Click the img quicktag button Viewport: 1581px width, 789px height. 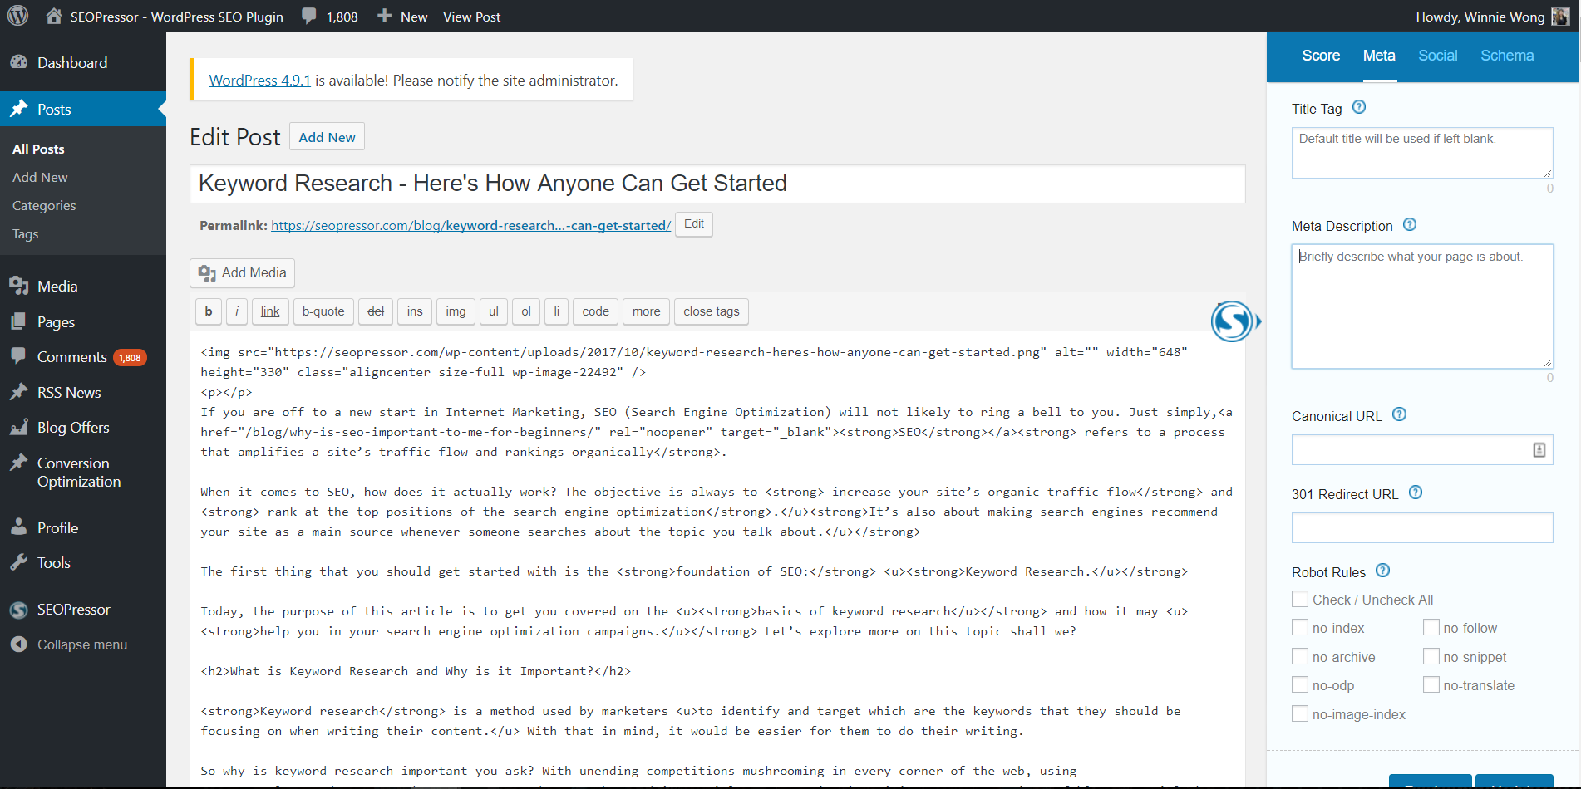(x=456, y=311)
